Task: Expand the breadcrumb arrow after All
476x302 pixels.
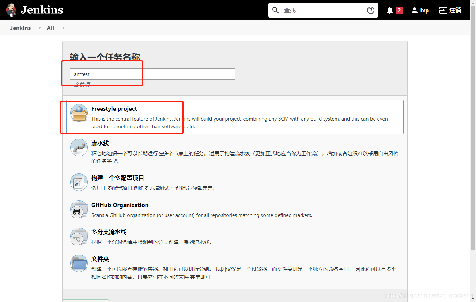Action: tap(63, 28)
